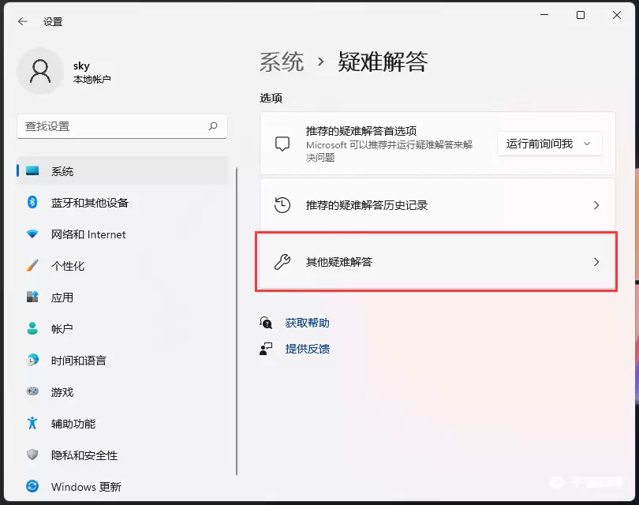
Task: Select 帐户 in the sidebar
Action: [x=62, y=329]
